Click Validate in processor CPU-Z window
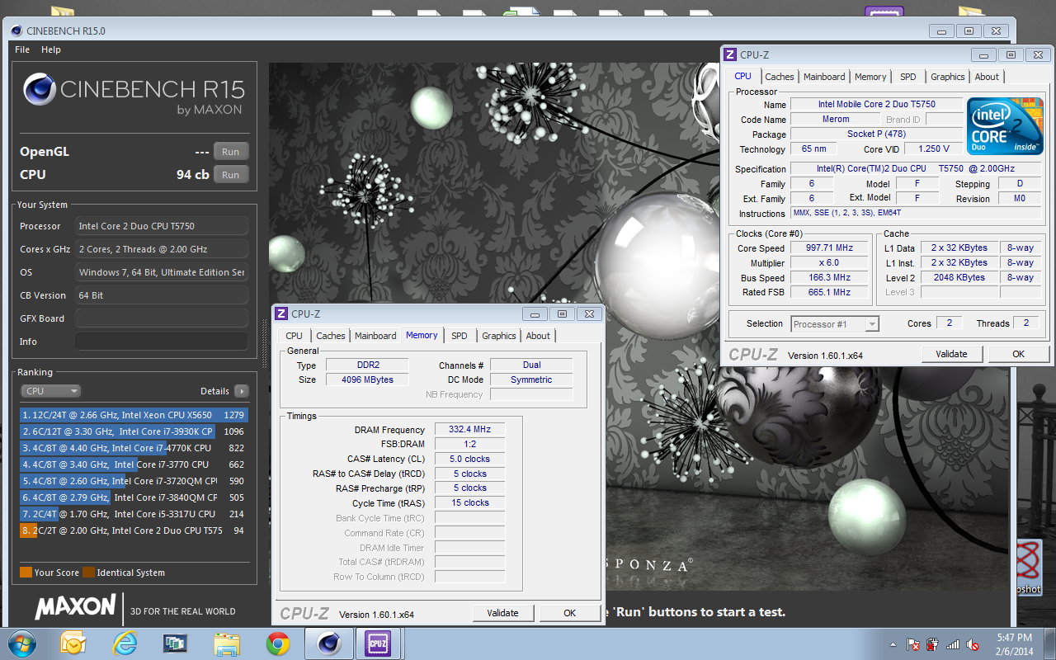 click(951, 354)
